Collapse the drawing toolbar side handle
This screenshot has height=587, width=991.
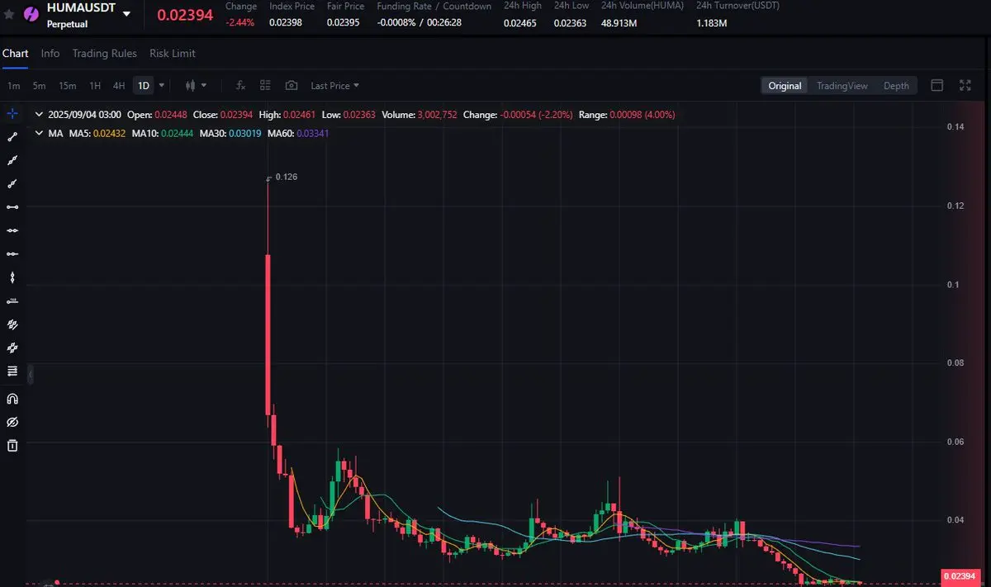click(x=31, y=376)
